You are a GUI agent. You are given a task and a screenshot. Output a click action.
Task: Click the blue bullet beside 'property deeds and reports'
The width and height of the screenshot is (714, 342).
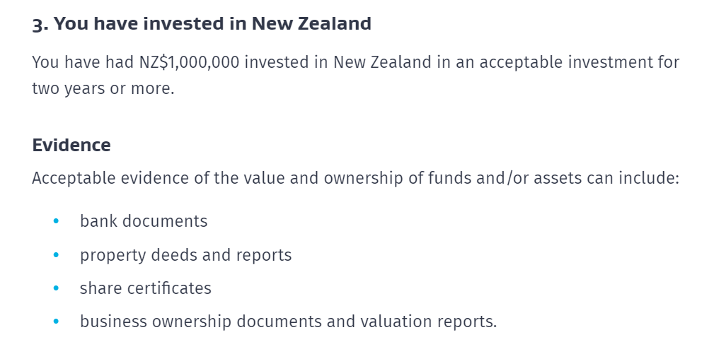pyautogui.click(x=56, y=255)
